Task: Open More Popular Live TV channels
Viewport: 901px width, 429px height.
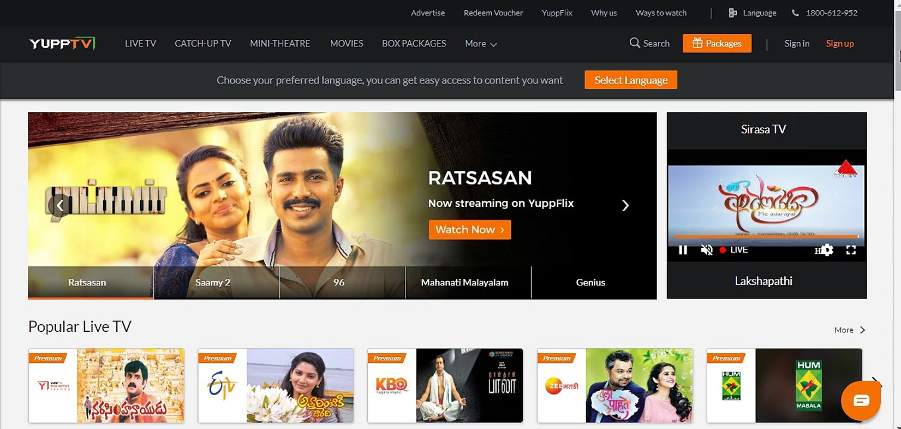Action: pyautogui.click(x=849, y=330)
